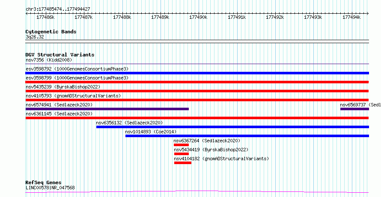This screenshot has width=381, height=197.
Task: Open esv3598792 (1000GenomesConsortiumPhase3) label
Action: (77, 69)
